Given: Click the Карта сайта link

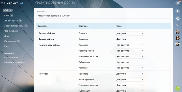Looking at the screenshot, I should coord(9,53).
